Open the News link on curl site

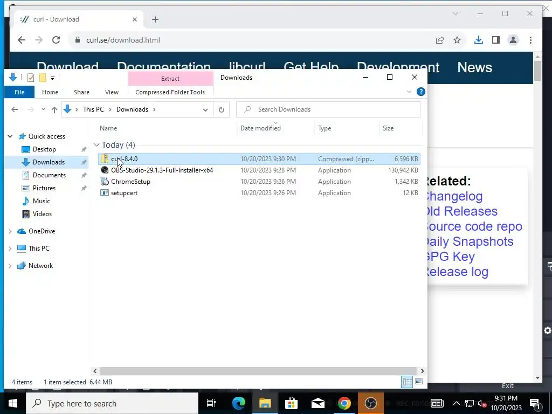pyautogui.click(x=474, y=67)
